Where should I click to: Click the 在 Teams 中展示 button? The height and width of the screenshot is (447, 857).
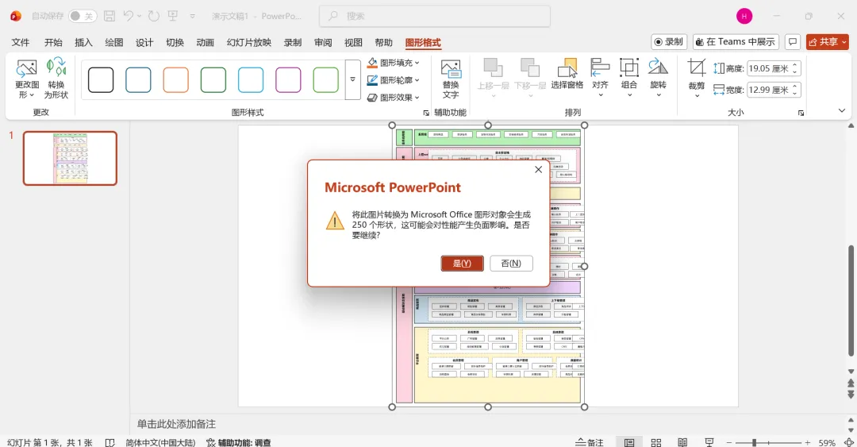point(736,42)
